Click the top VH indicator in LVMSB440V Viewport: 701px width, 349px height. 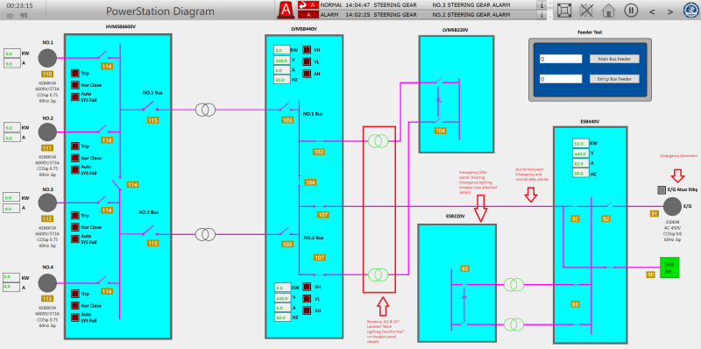pyautogui.click(x=308, y=50)
